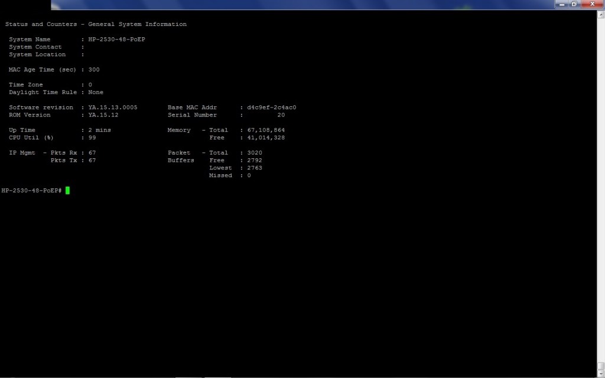The image size is (605, 378).
Task: Click the Time Zone label
Action: tap(26, 85)
